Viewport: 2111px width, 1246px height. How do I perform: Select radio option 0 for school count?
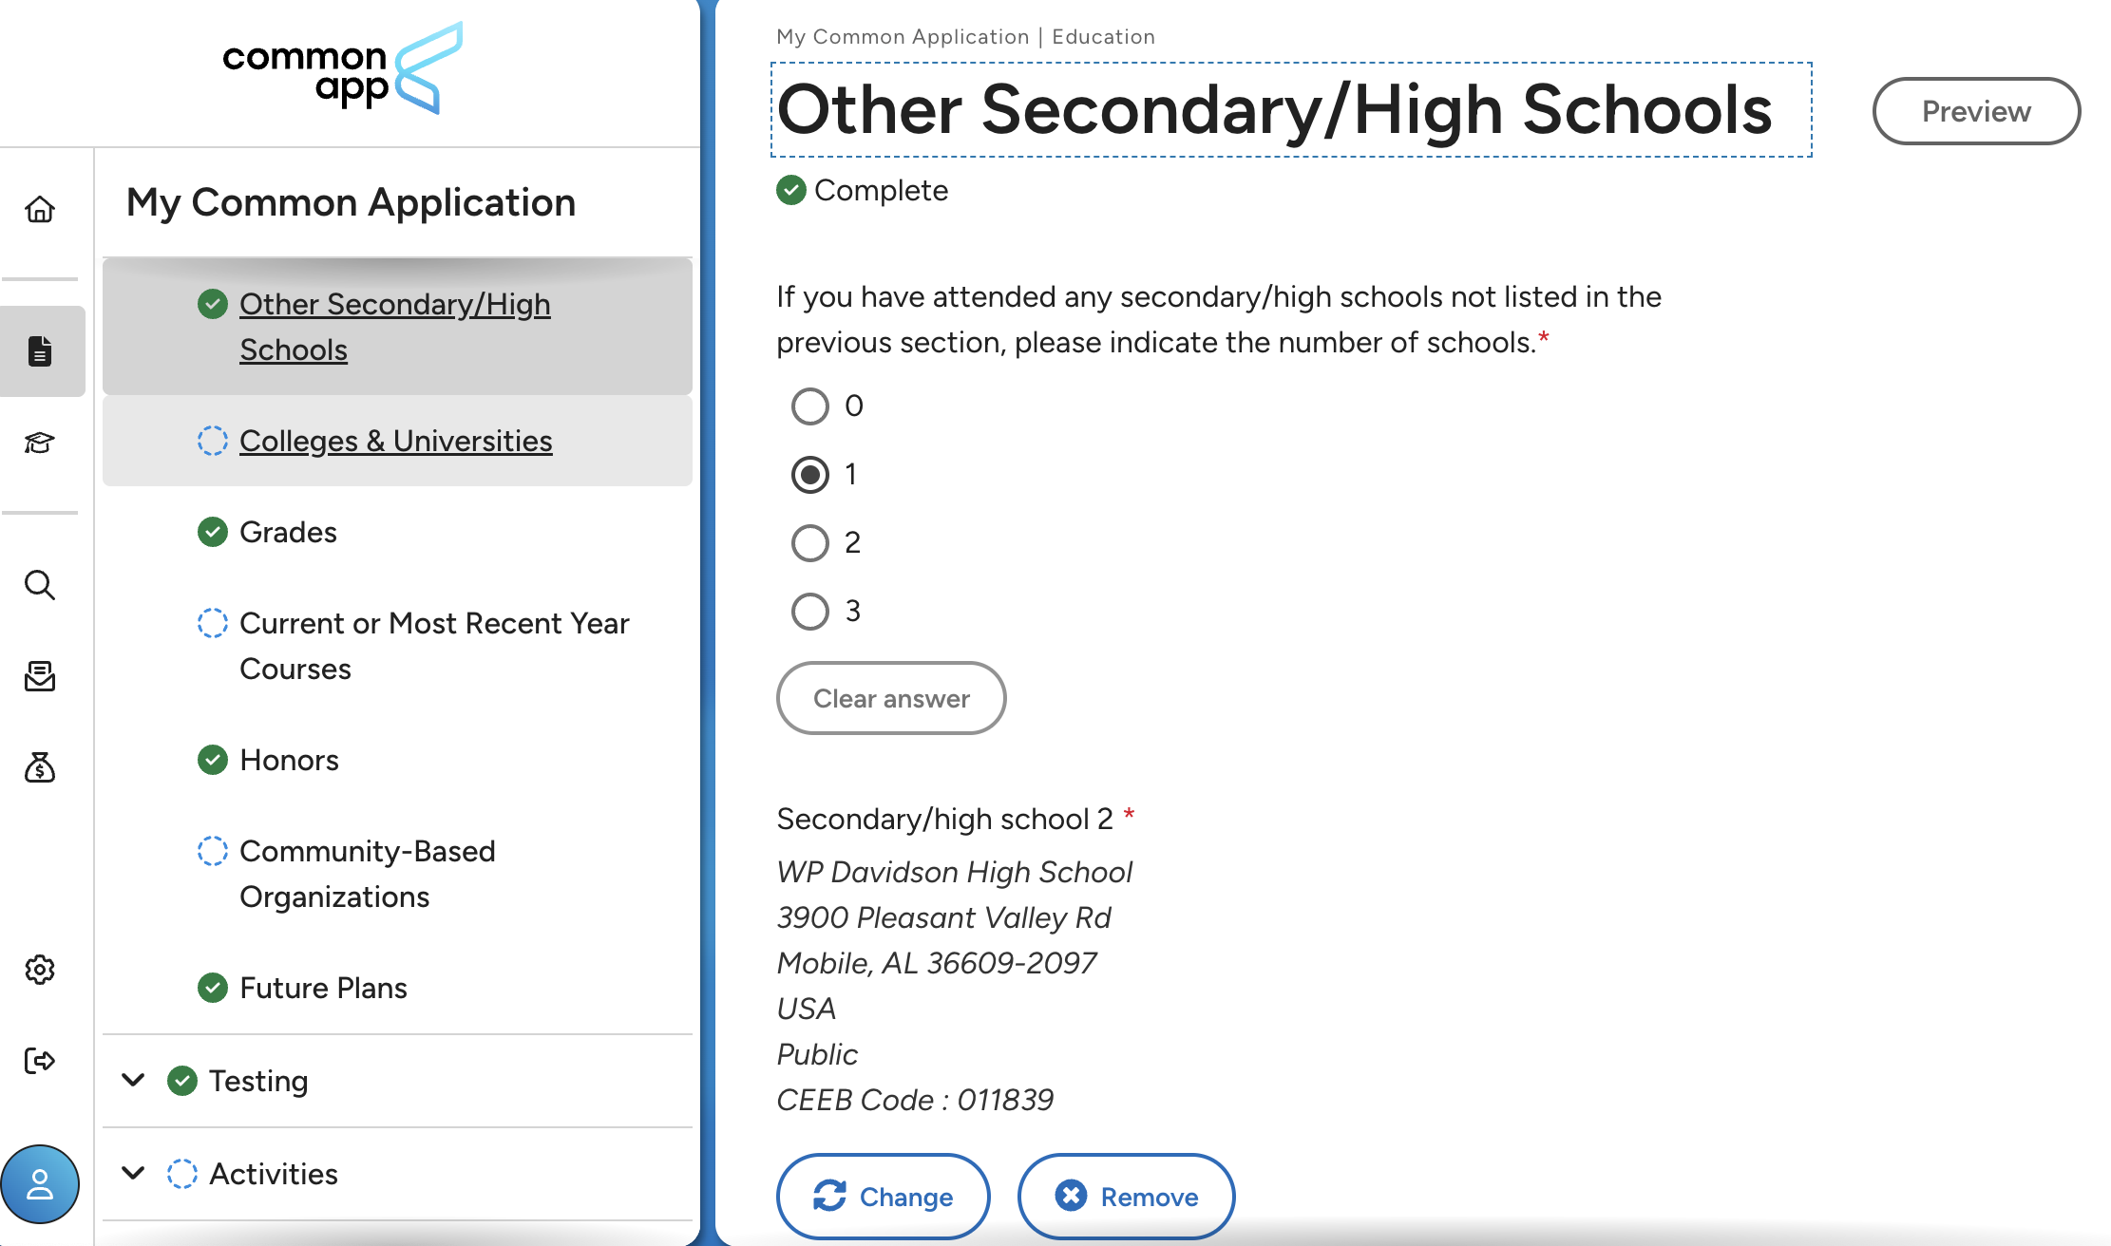pyautogui.click(x=809, y=406)
